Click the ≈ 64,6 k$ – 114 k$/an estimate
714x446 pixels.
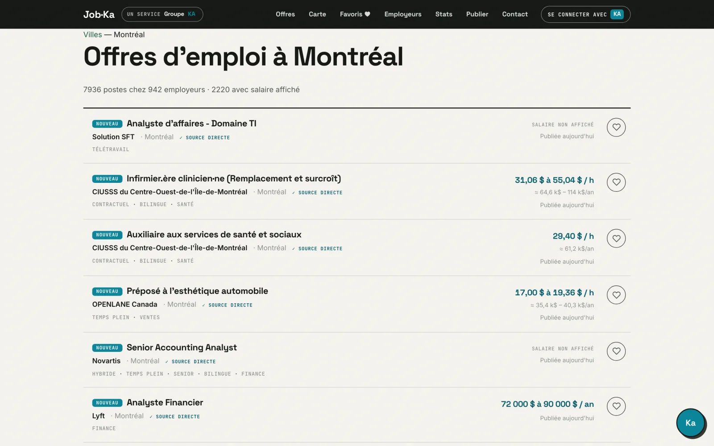point(564,192)
